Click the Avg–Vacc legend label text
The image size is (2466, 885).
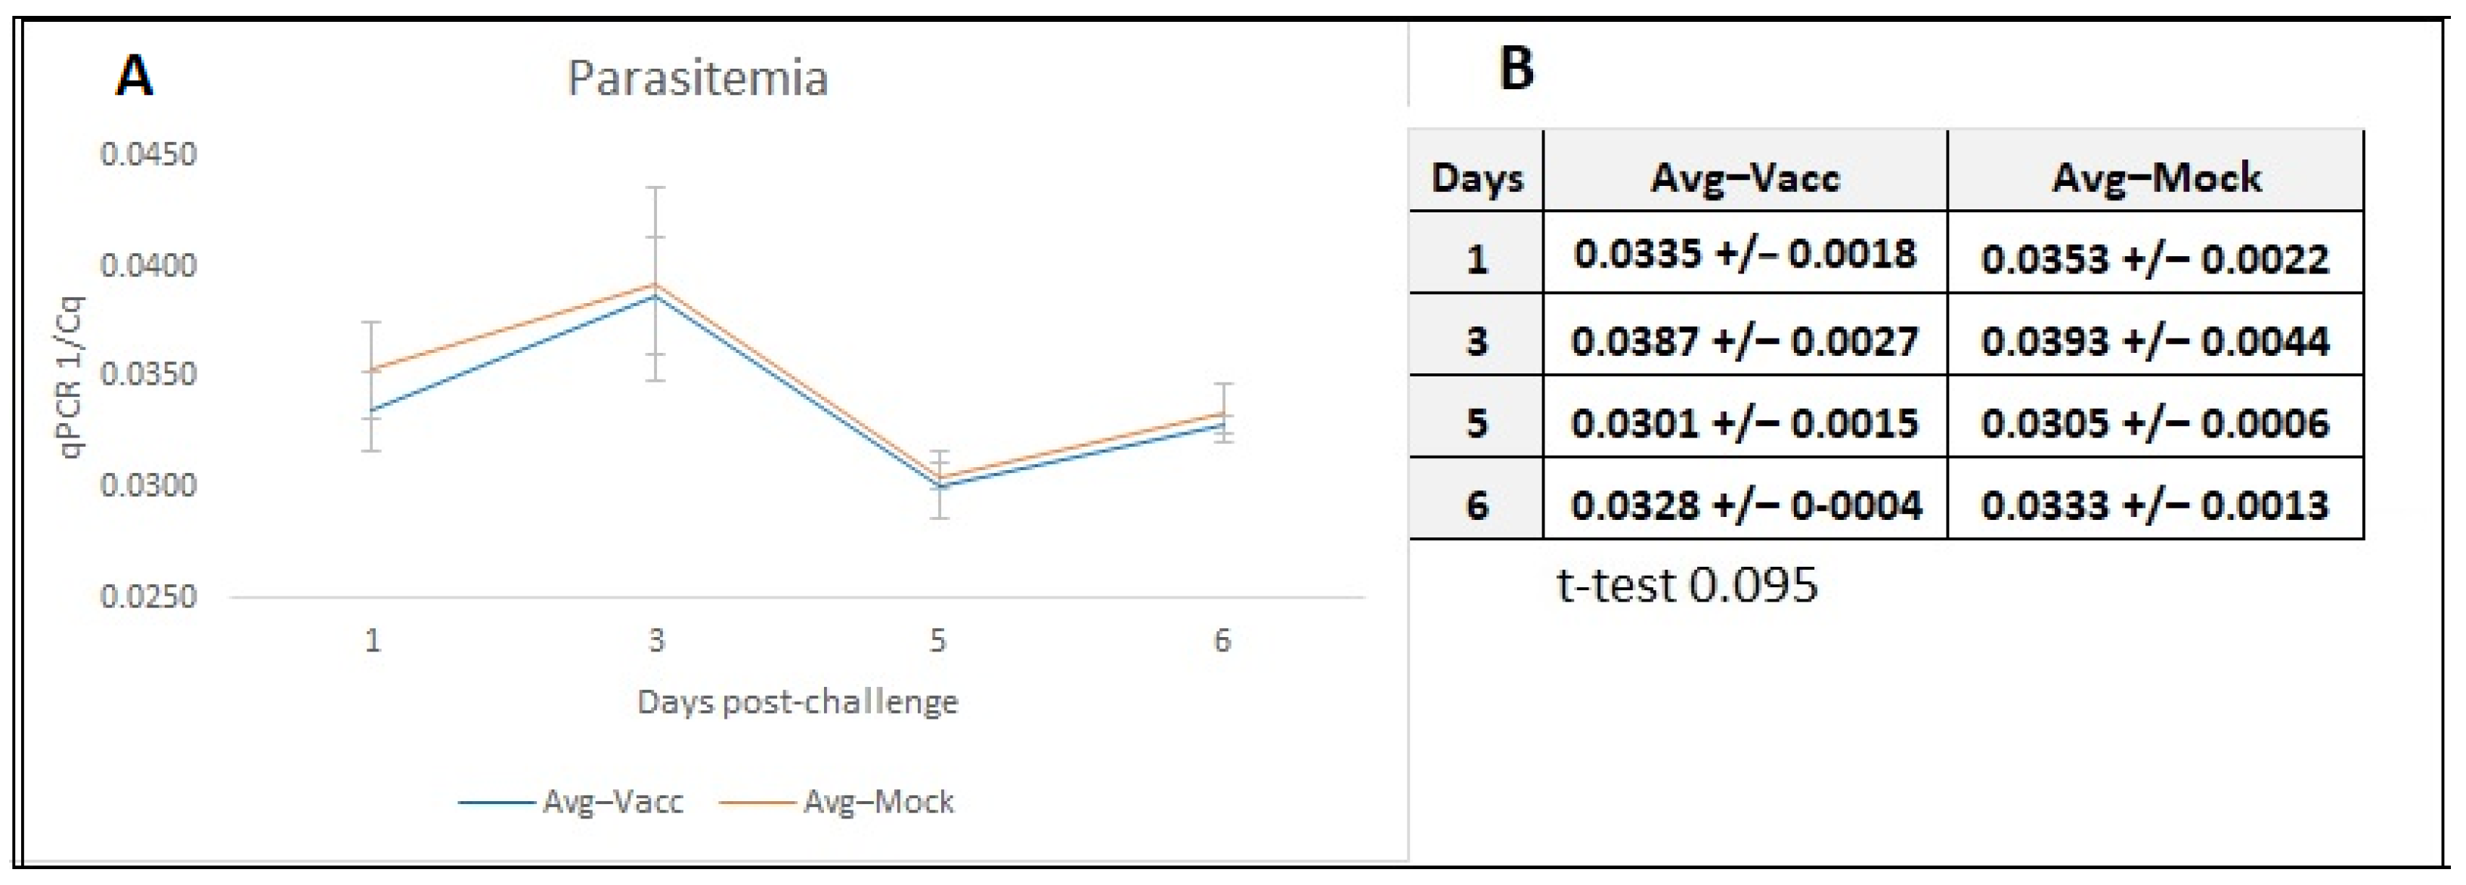pos(614,802)
